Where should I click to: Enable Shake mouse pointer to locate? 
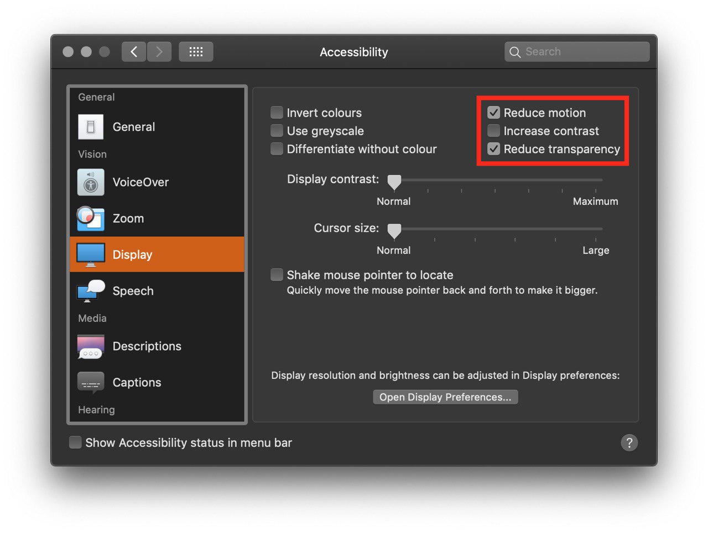point(277,275)
